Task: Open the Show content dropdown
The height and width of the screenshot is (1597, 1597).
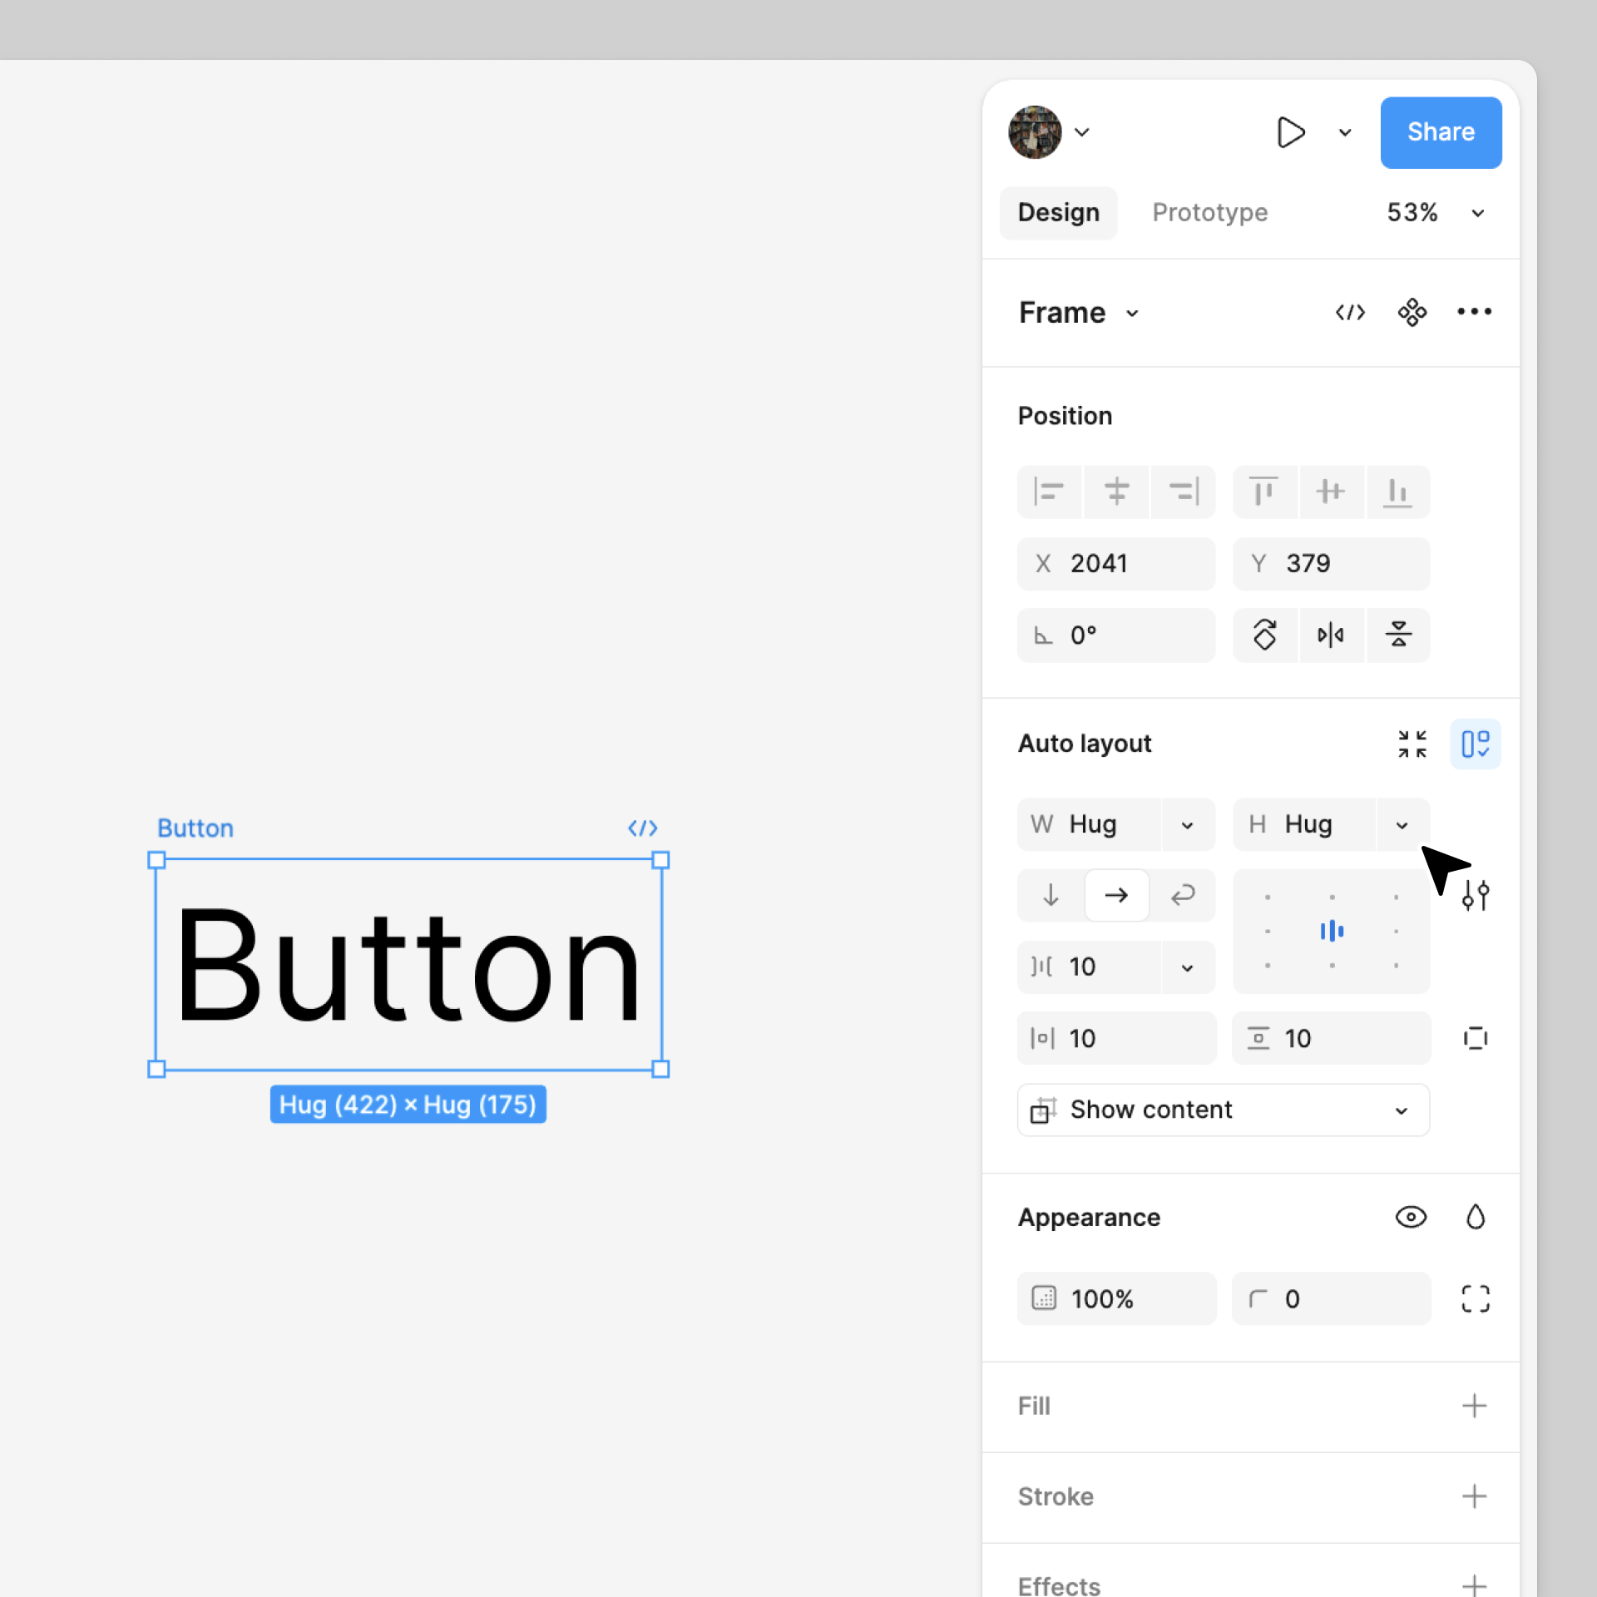Action: click(1222, 1110)
